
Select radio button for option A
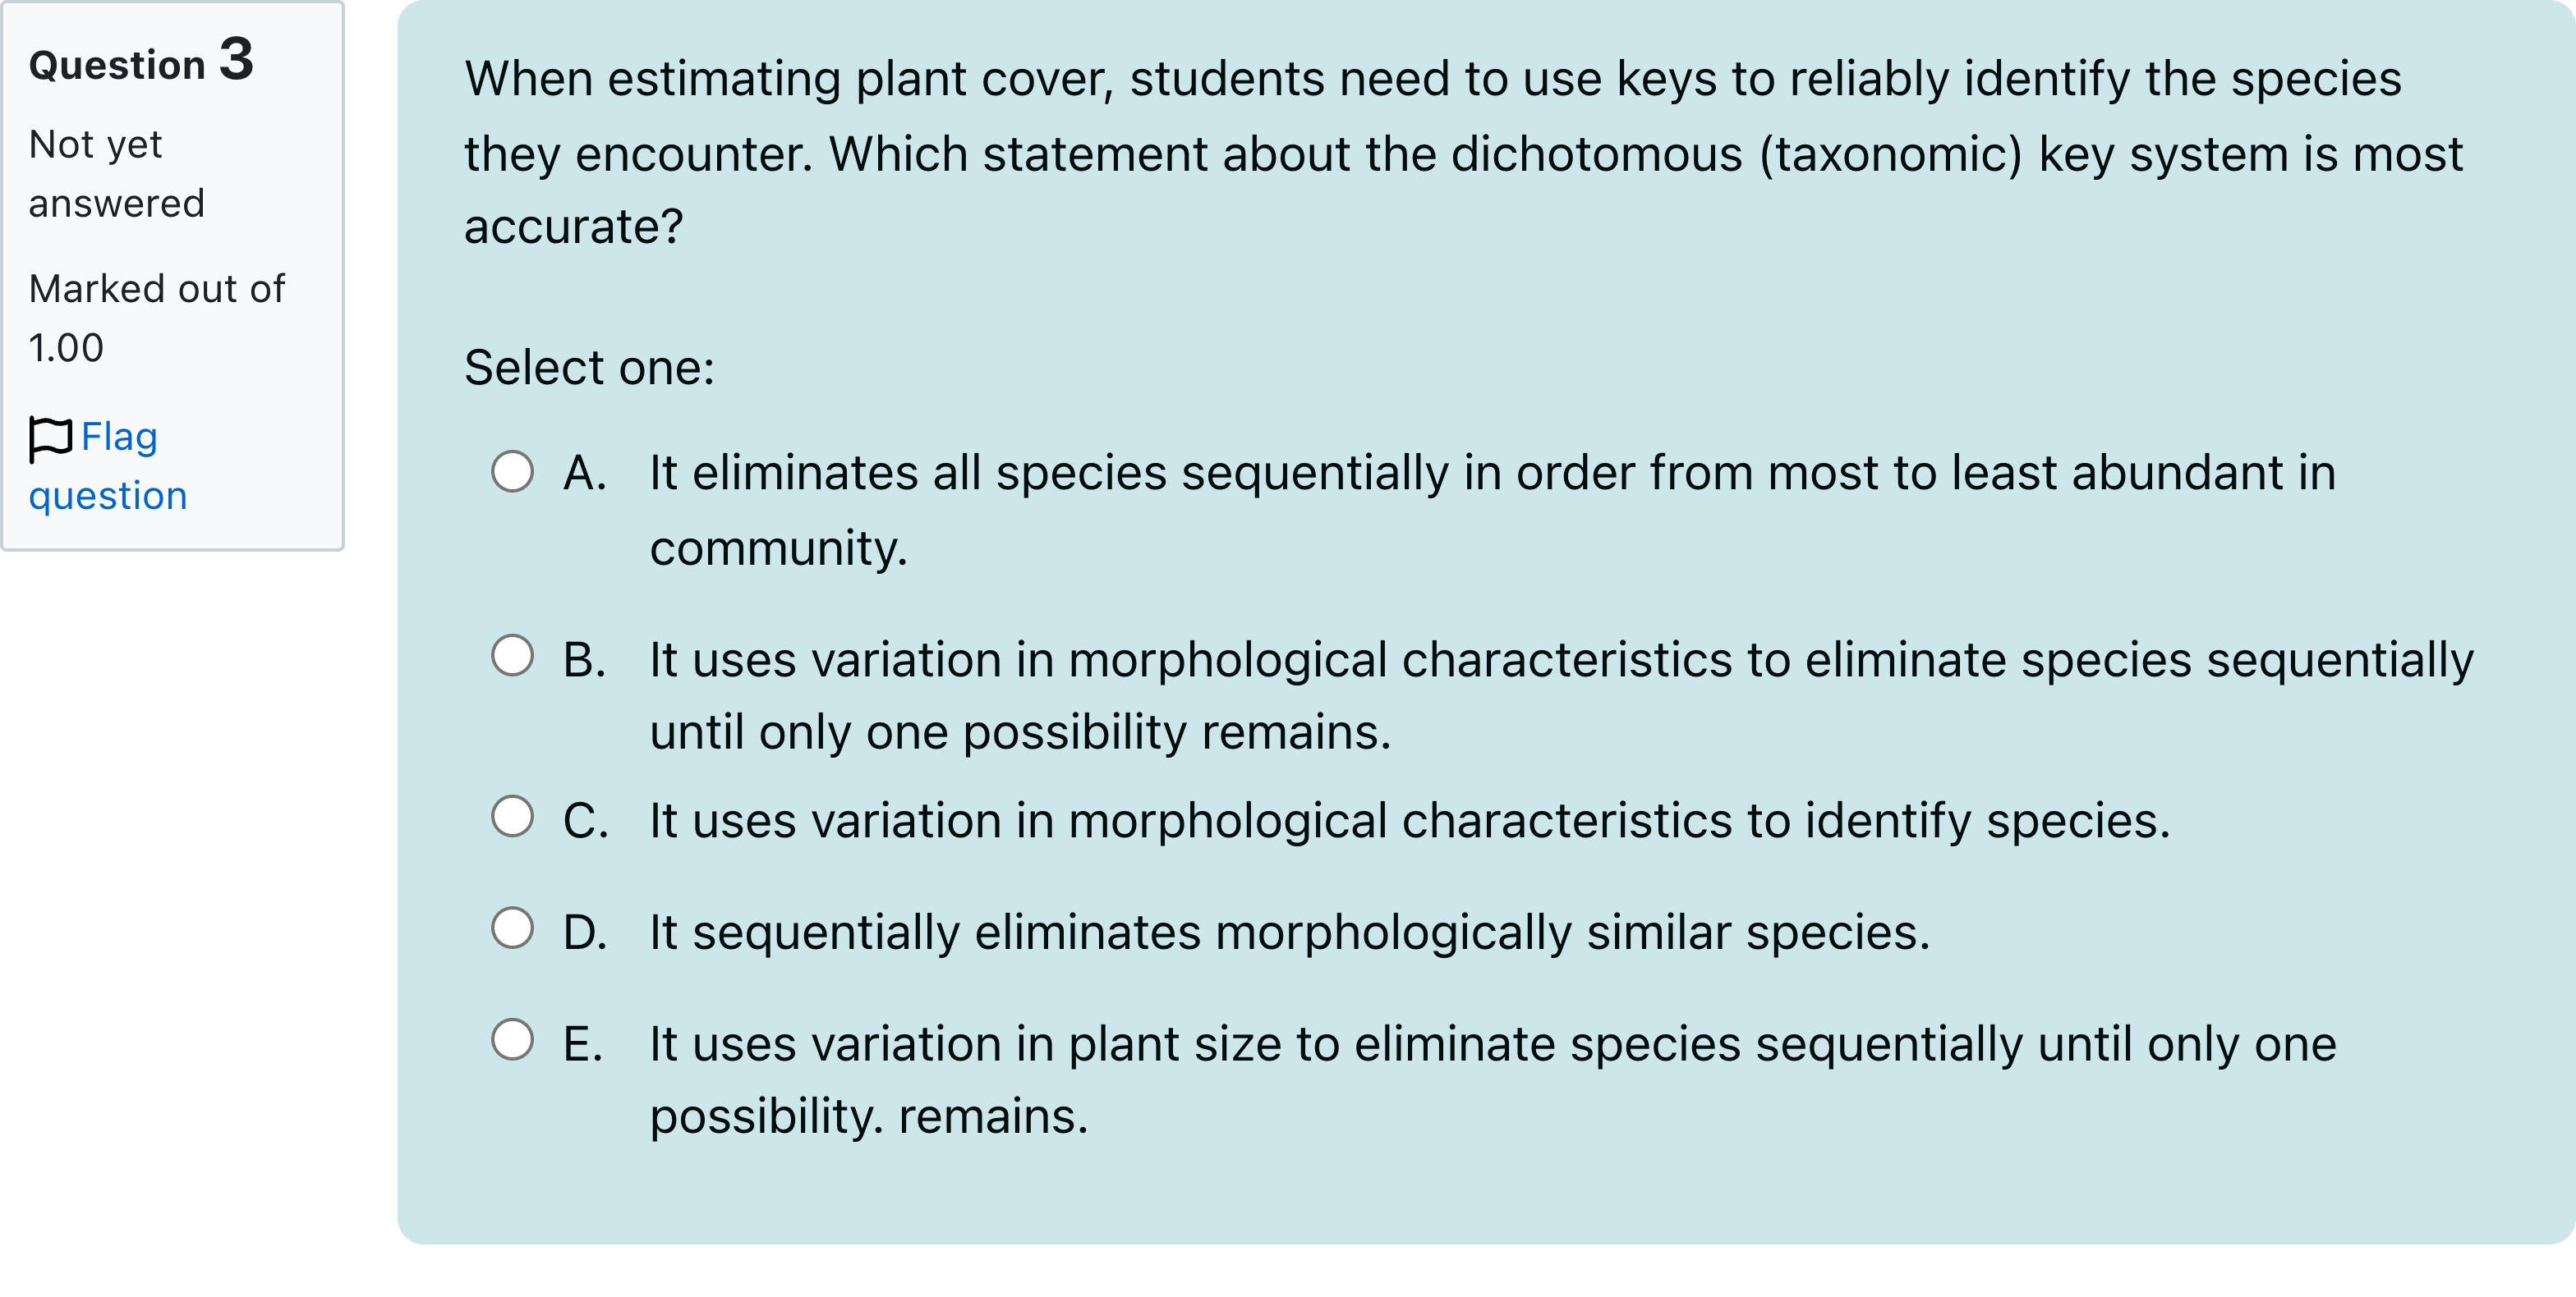(512, 472)
